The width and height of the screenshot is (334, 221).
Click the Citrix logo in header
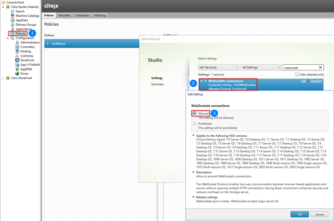51,6
